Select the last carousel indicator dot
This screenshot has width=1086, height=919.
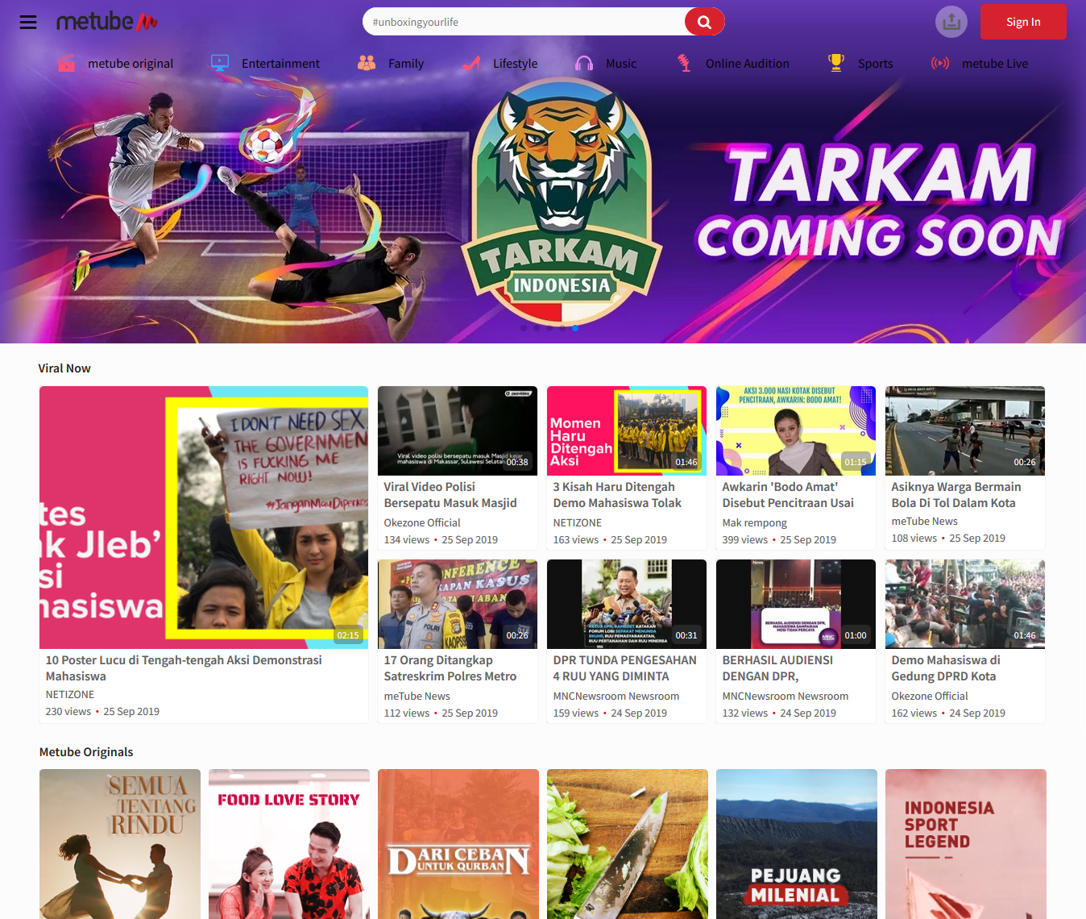(574, 328)
